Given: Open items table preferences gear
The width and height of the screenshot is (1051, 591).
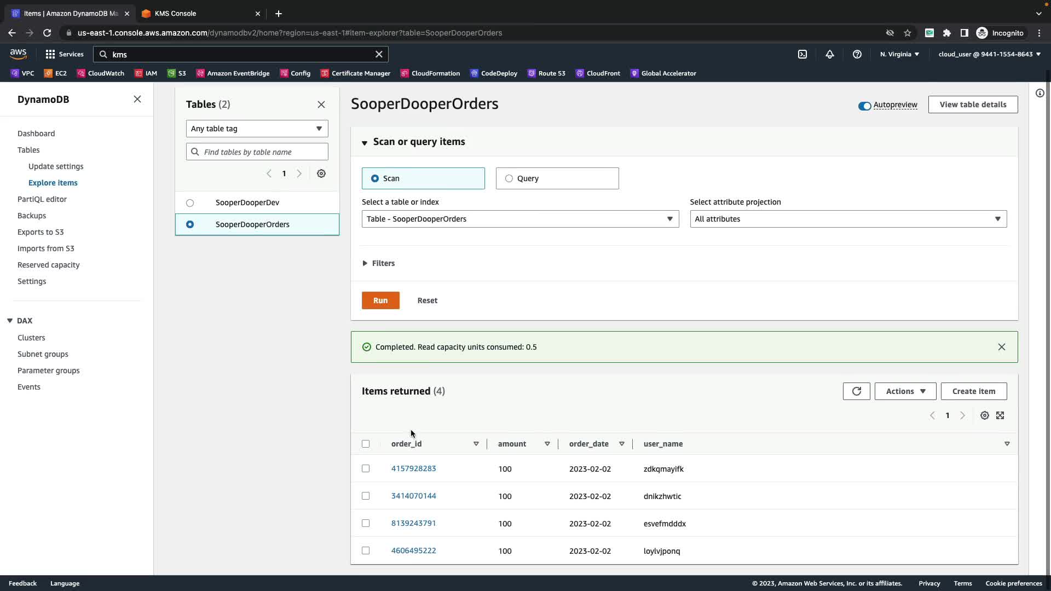Looking at the screenshot, I should [x=984, y=415].
